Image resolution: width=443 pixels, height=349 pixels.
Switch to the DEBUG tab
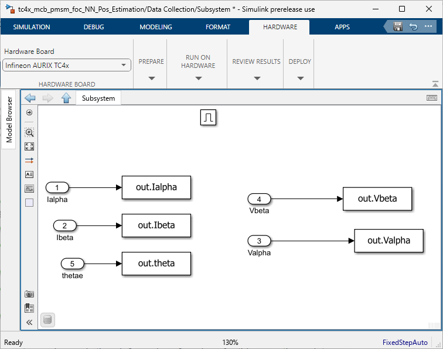click(x=94, y=27)
